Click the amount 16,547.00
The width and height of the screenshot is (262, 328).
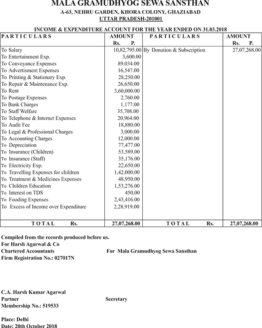[x=128, y=70]
